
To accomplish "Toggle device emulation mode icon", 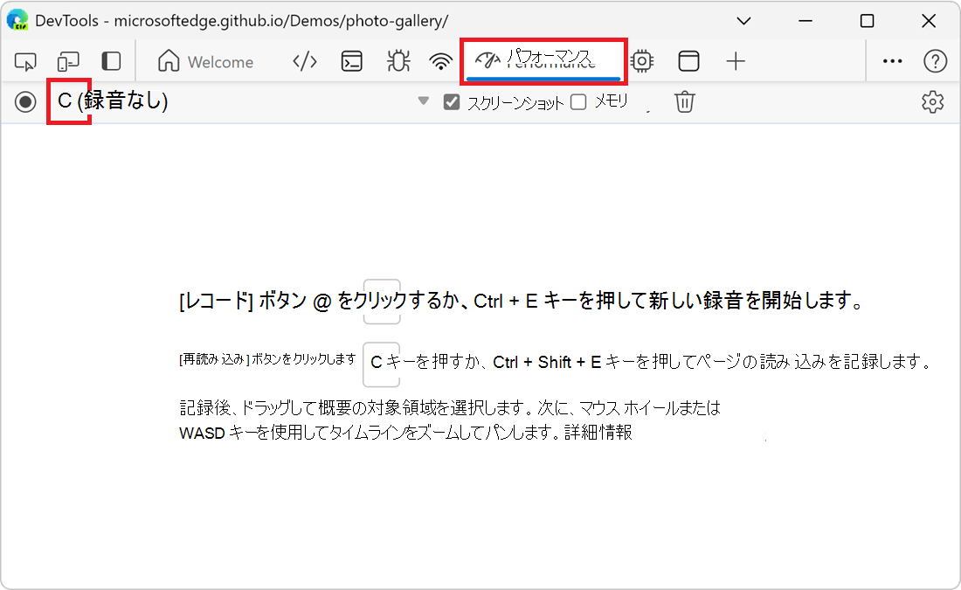I will click(68, 61).
